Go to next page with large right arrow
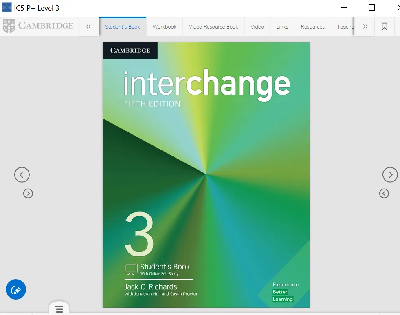The height and width of the screenshot is (315, 400). [390, 174]
